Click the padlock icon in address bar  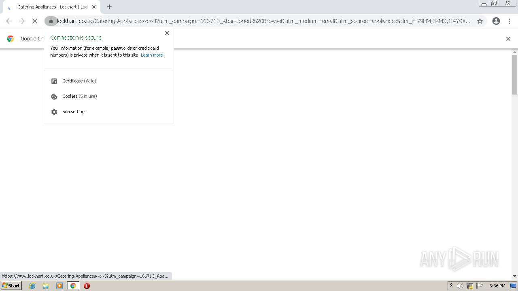51,21
